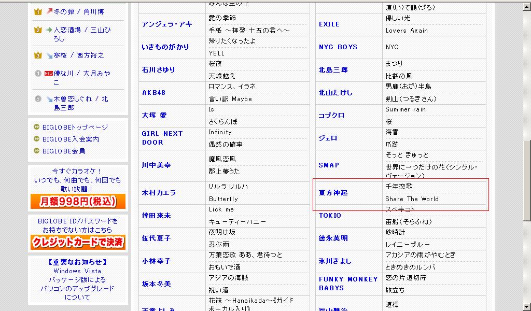Click song title Summer rain

(x=406, y=109)
